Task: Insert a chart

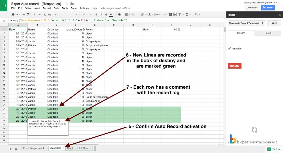Action: point(175,14)
